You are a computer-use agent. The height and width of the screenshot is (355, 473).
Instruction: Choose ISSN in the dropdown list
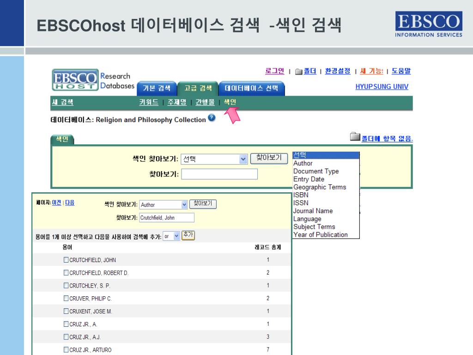point(326,203)
